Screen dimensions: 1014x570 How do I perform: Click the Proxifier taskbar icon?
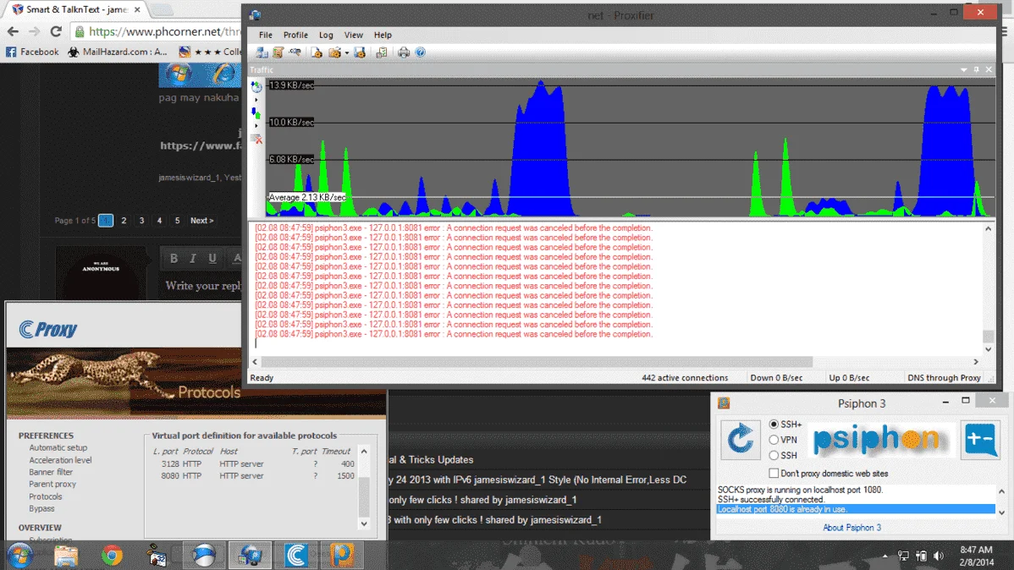pyautogui.click(x=250, y=555)
